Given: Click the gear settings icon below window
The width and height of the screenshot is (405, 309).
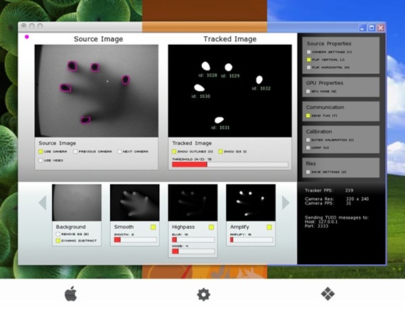Looking at the screenshot, I should (203, 294).
